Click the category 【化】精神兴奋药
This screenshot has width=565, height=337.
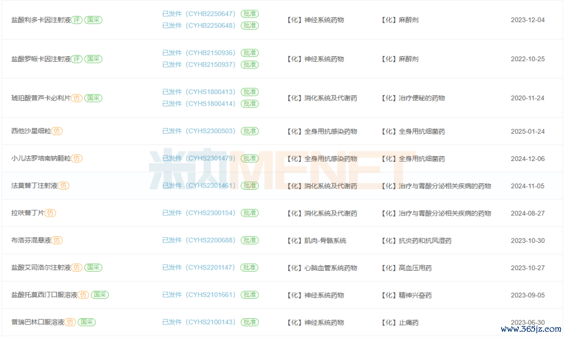(406, 295)
